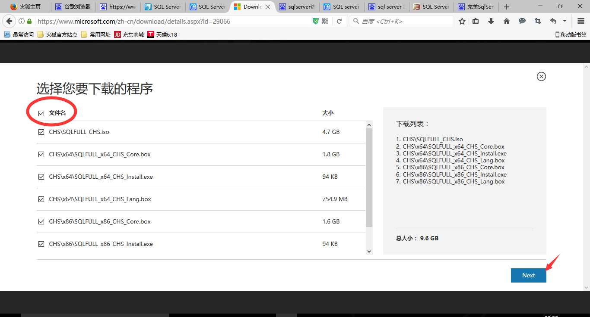Screen dimensions: 590x317
Task: Click the 4.7 GB size value
Action: [x=331, y=132]
